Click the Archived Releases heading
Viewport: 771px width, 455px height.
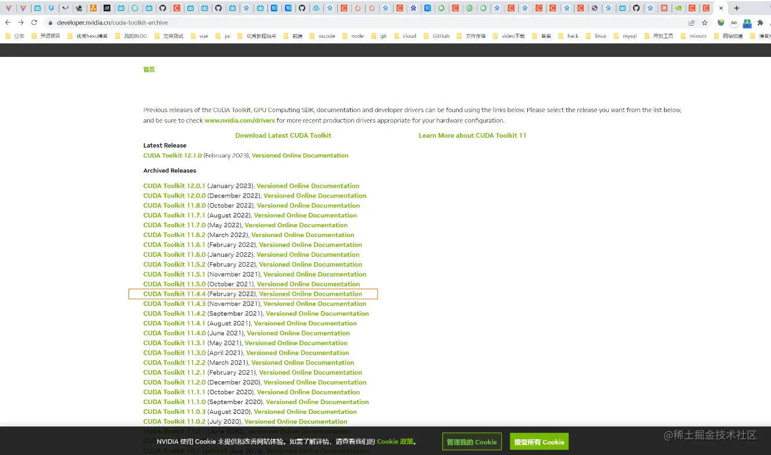coord(170,171)
